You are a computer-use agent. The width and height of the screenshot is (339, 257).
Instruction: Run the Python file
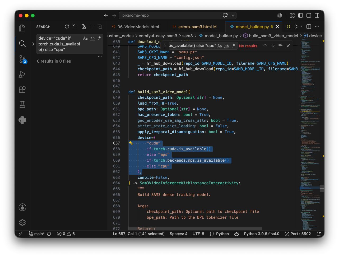[x=296, y=27]
